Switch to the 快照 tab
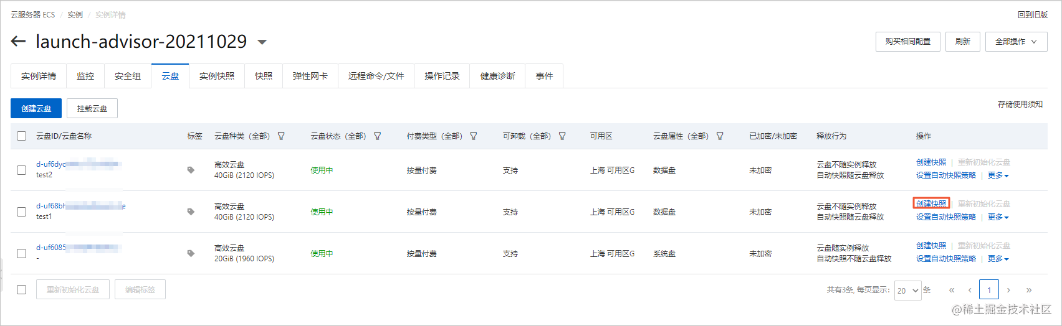 point(264,76)
